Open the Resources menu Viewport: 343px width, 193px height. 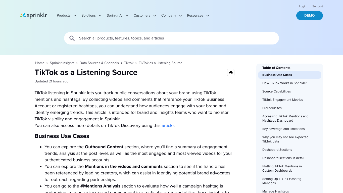click(x=195, y=16)
